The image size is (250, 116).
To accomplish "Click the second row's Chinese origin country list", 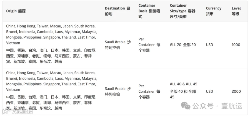I will point(51,103).
